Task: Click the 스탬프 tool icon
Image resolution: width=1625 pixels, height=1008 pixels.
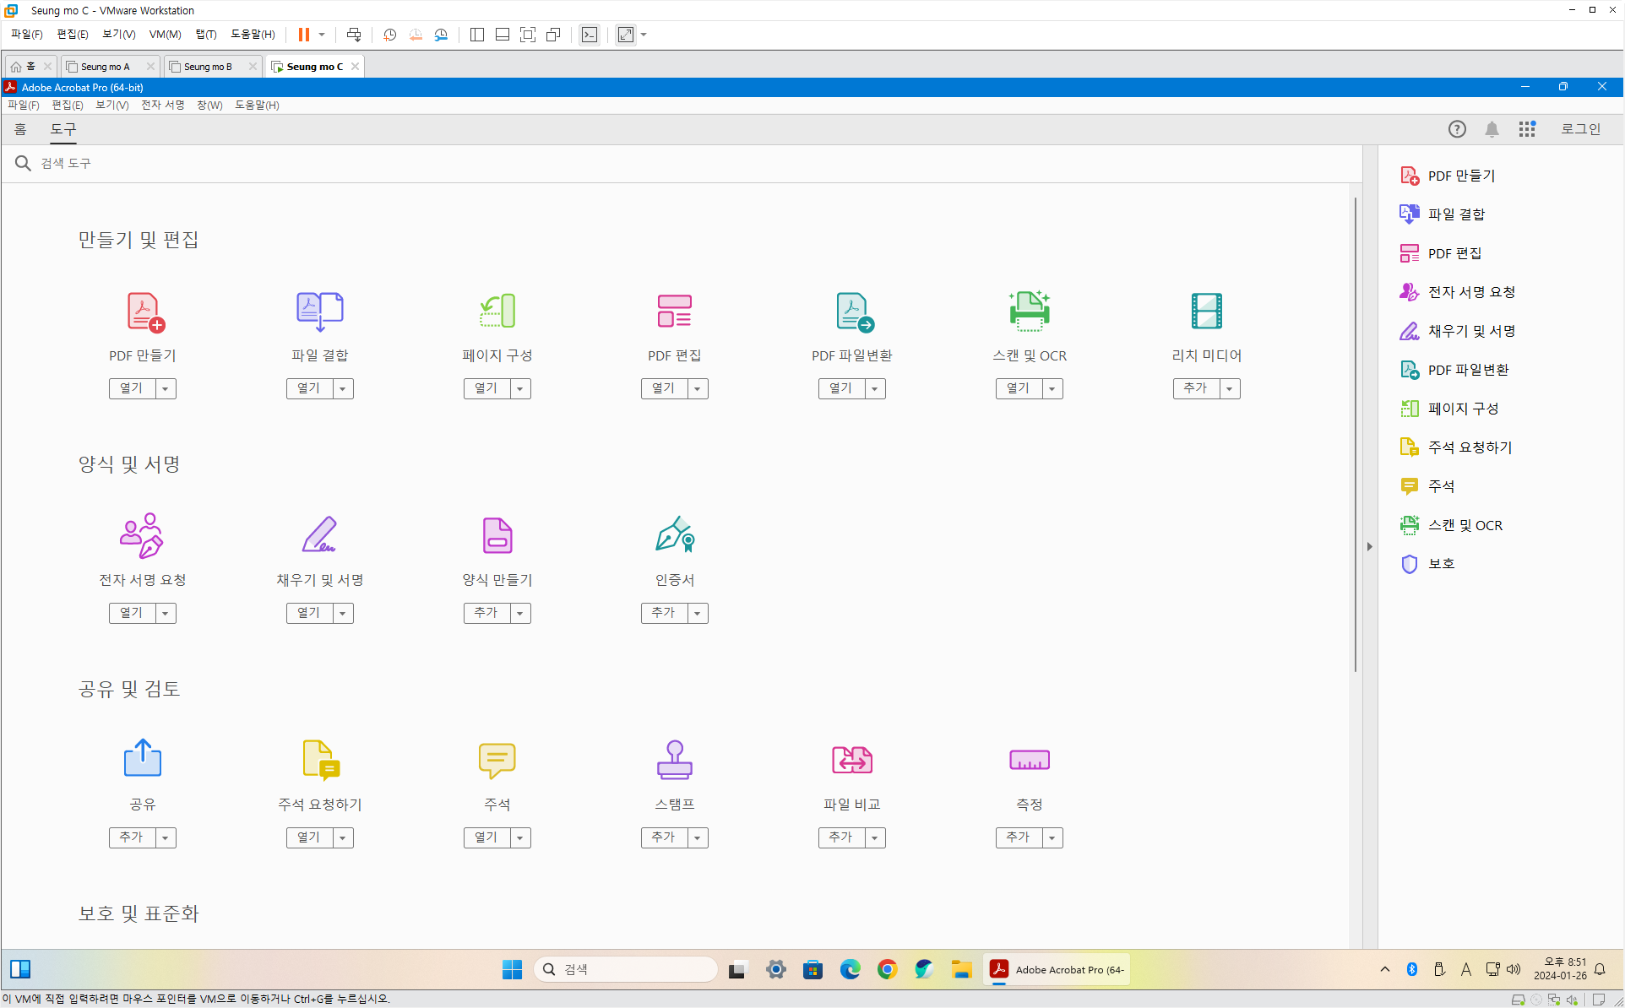Action: click(x=674, y=760)
